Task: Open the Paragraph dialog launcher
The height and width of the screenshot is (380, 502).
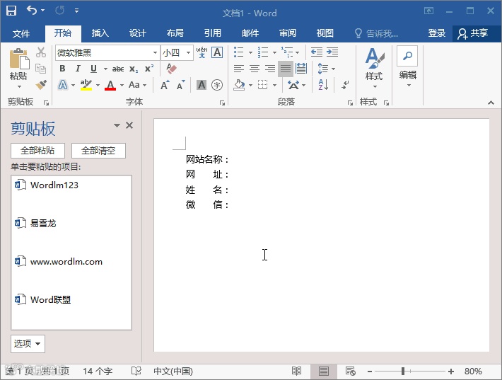Action: point(350,103)
